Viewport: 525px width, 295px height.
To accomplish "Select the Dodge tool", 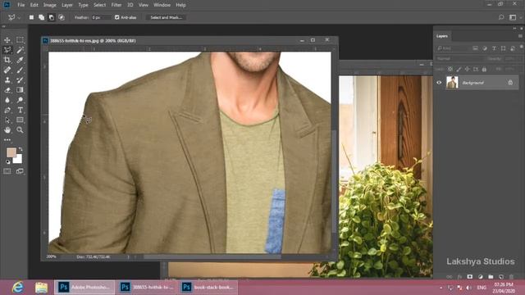I will (20, 100).
